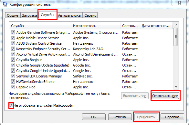Click the Применить button
The height and width of the screenshot is (125, 189).
(x=146, y=117)
